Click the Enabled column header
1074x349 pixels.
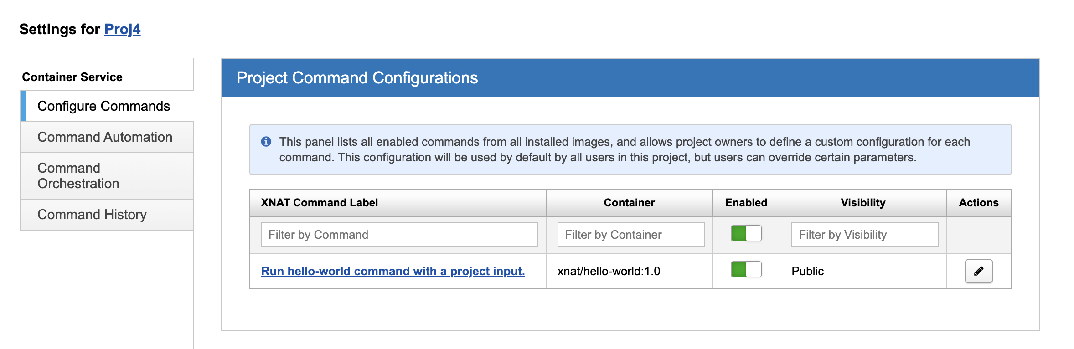746,203
